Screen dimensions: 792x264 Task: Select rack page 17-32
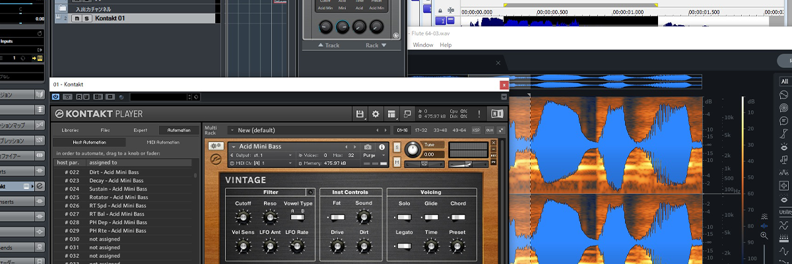coord(420,130)
